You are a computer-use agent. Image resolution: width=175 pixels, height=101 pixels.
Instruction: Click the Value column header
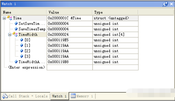pyautogui.click(x=70, y=12)
